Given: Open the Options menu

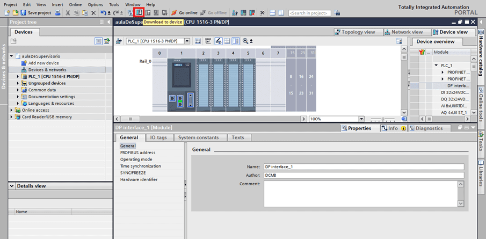Looking at the screenshot, I should pos(96,5).
